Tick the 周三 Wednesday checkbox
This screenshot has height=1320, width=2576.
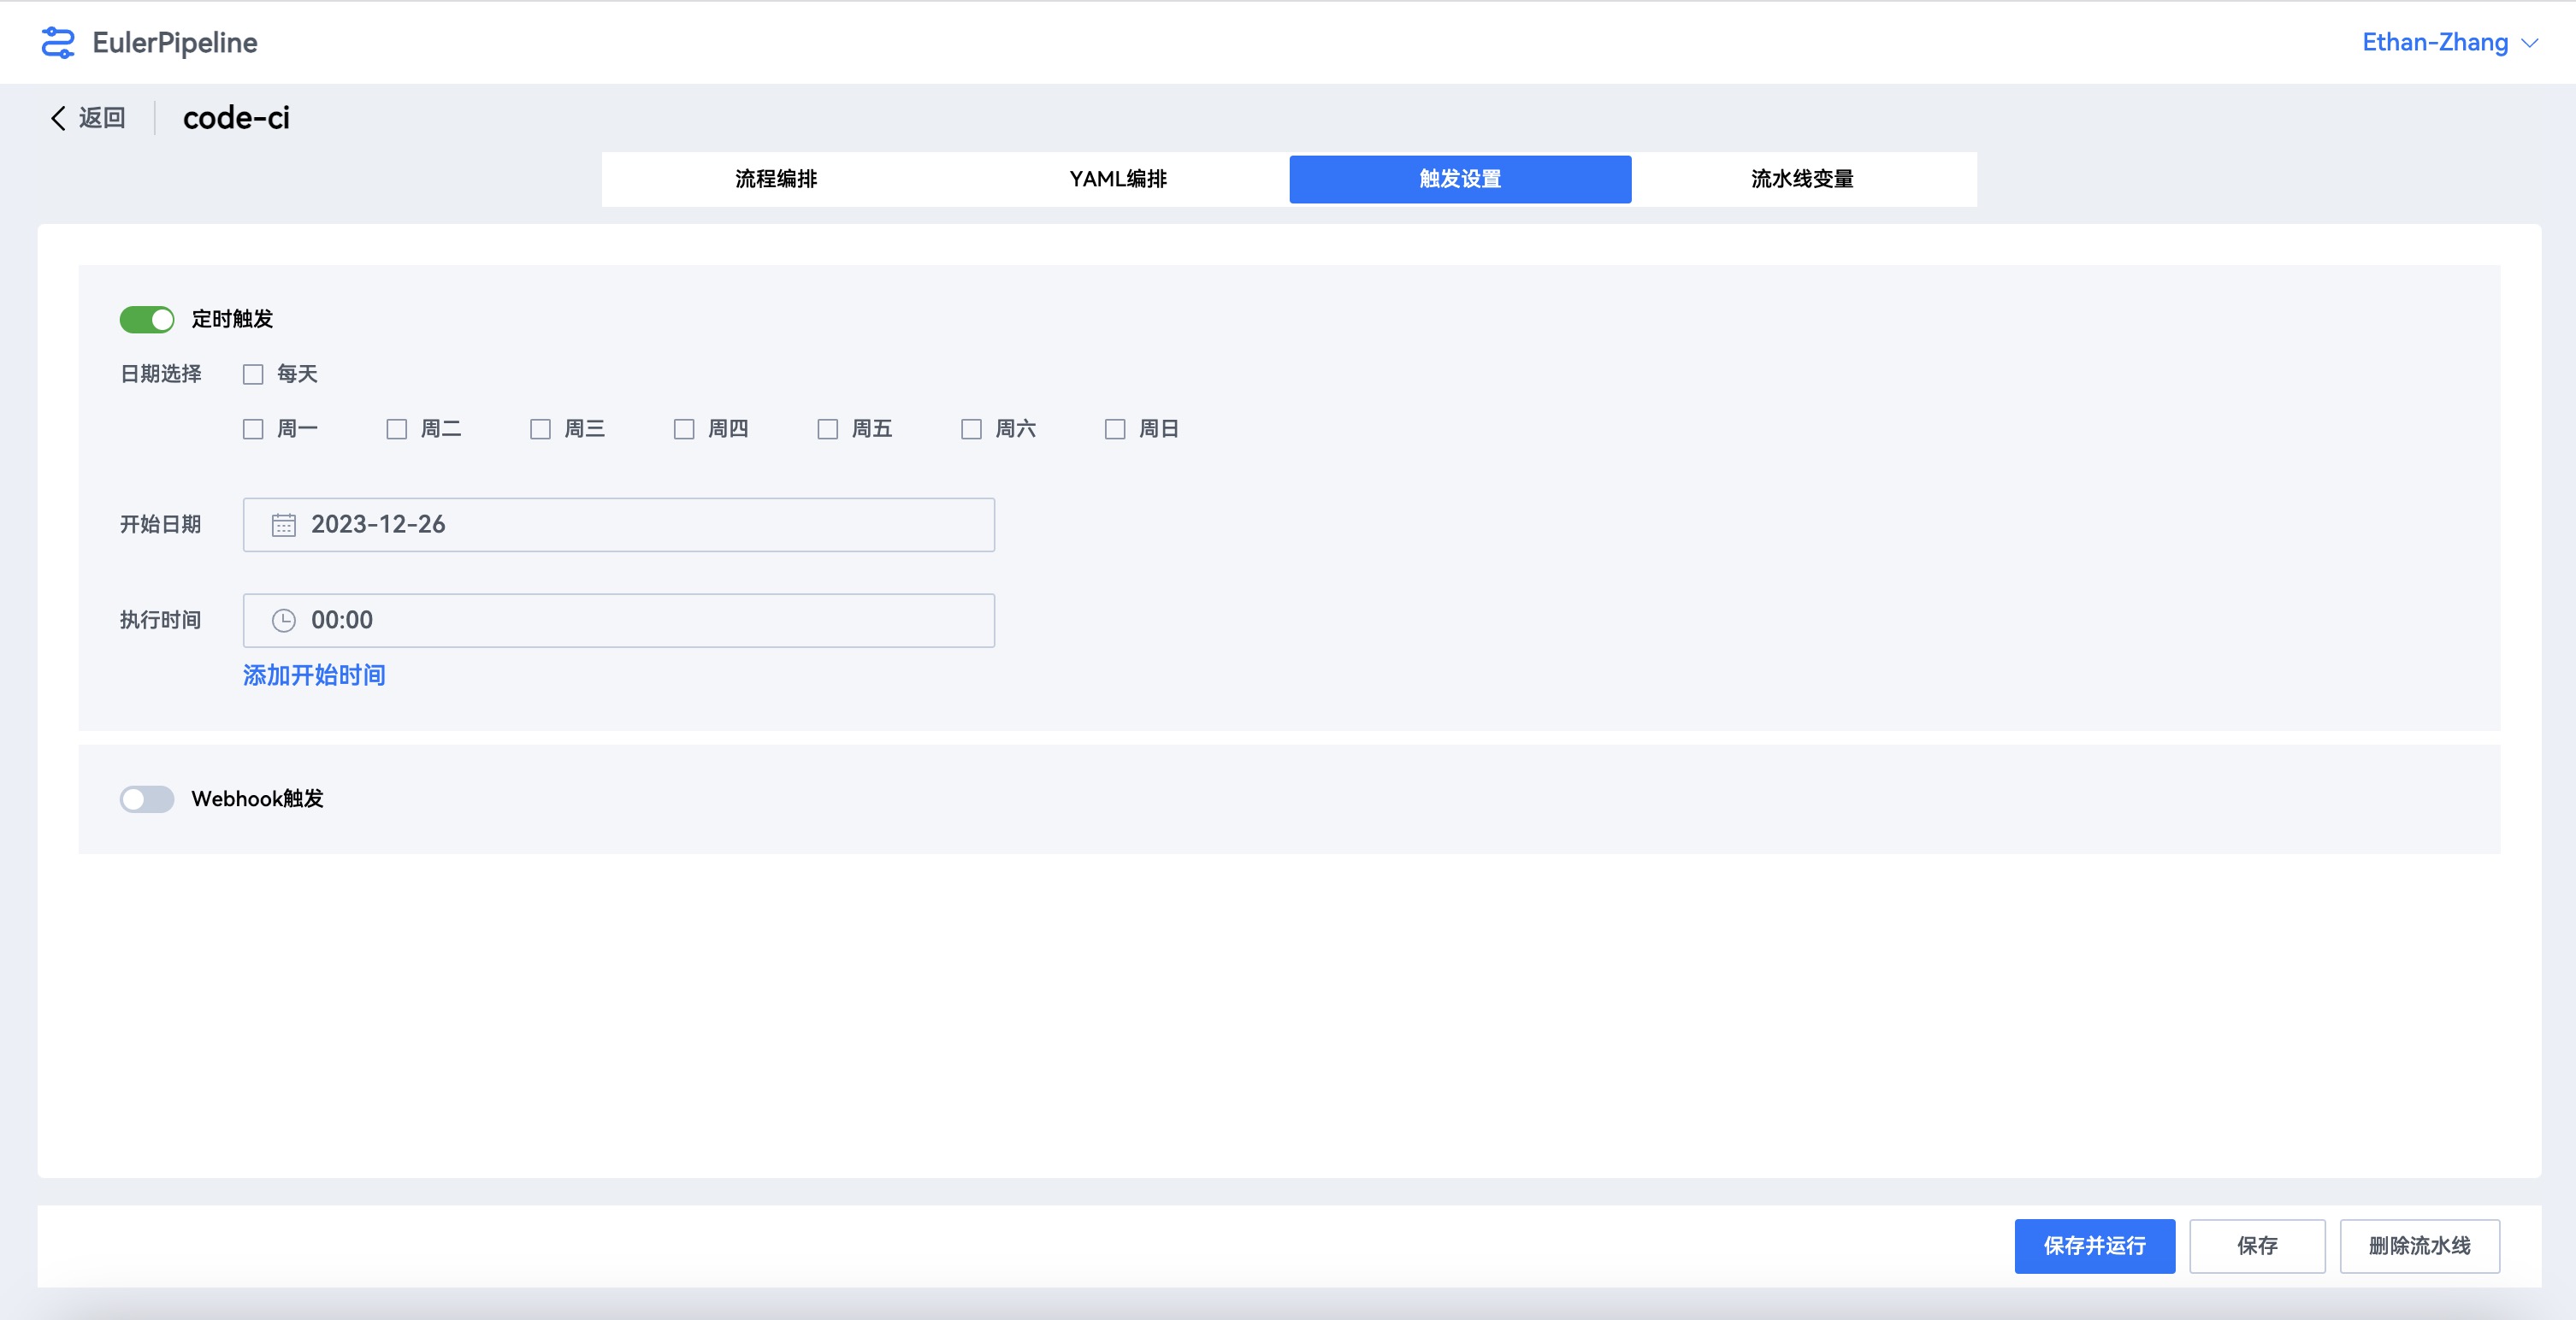click(x=540, y=430)
